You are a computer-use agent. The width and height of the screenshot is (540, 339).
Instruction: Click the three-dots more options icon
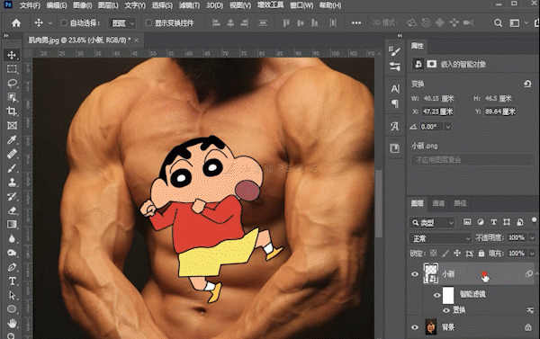(356, 23)
